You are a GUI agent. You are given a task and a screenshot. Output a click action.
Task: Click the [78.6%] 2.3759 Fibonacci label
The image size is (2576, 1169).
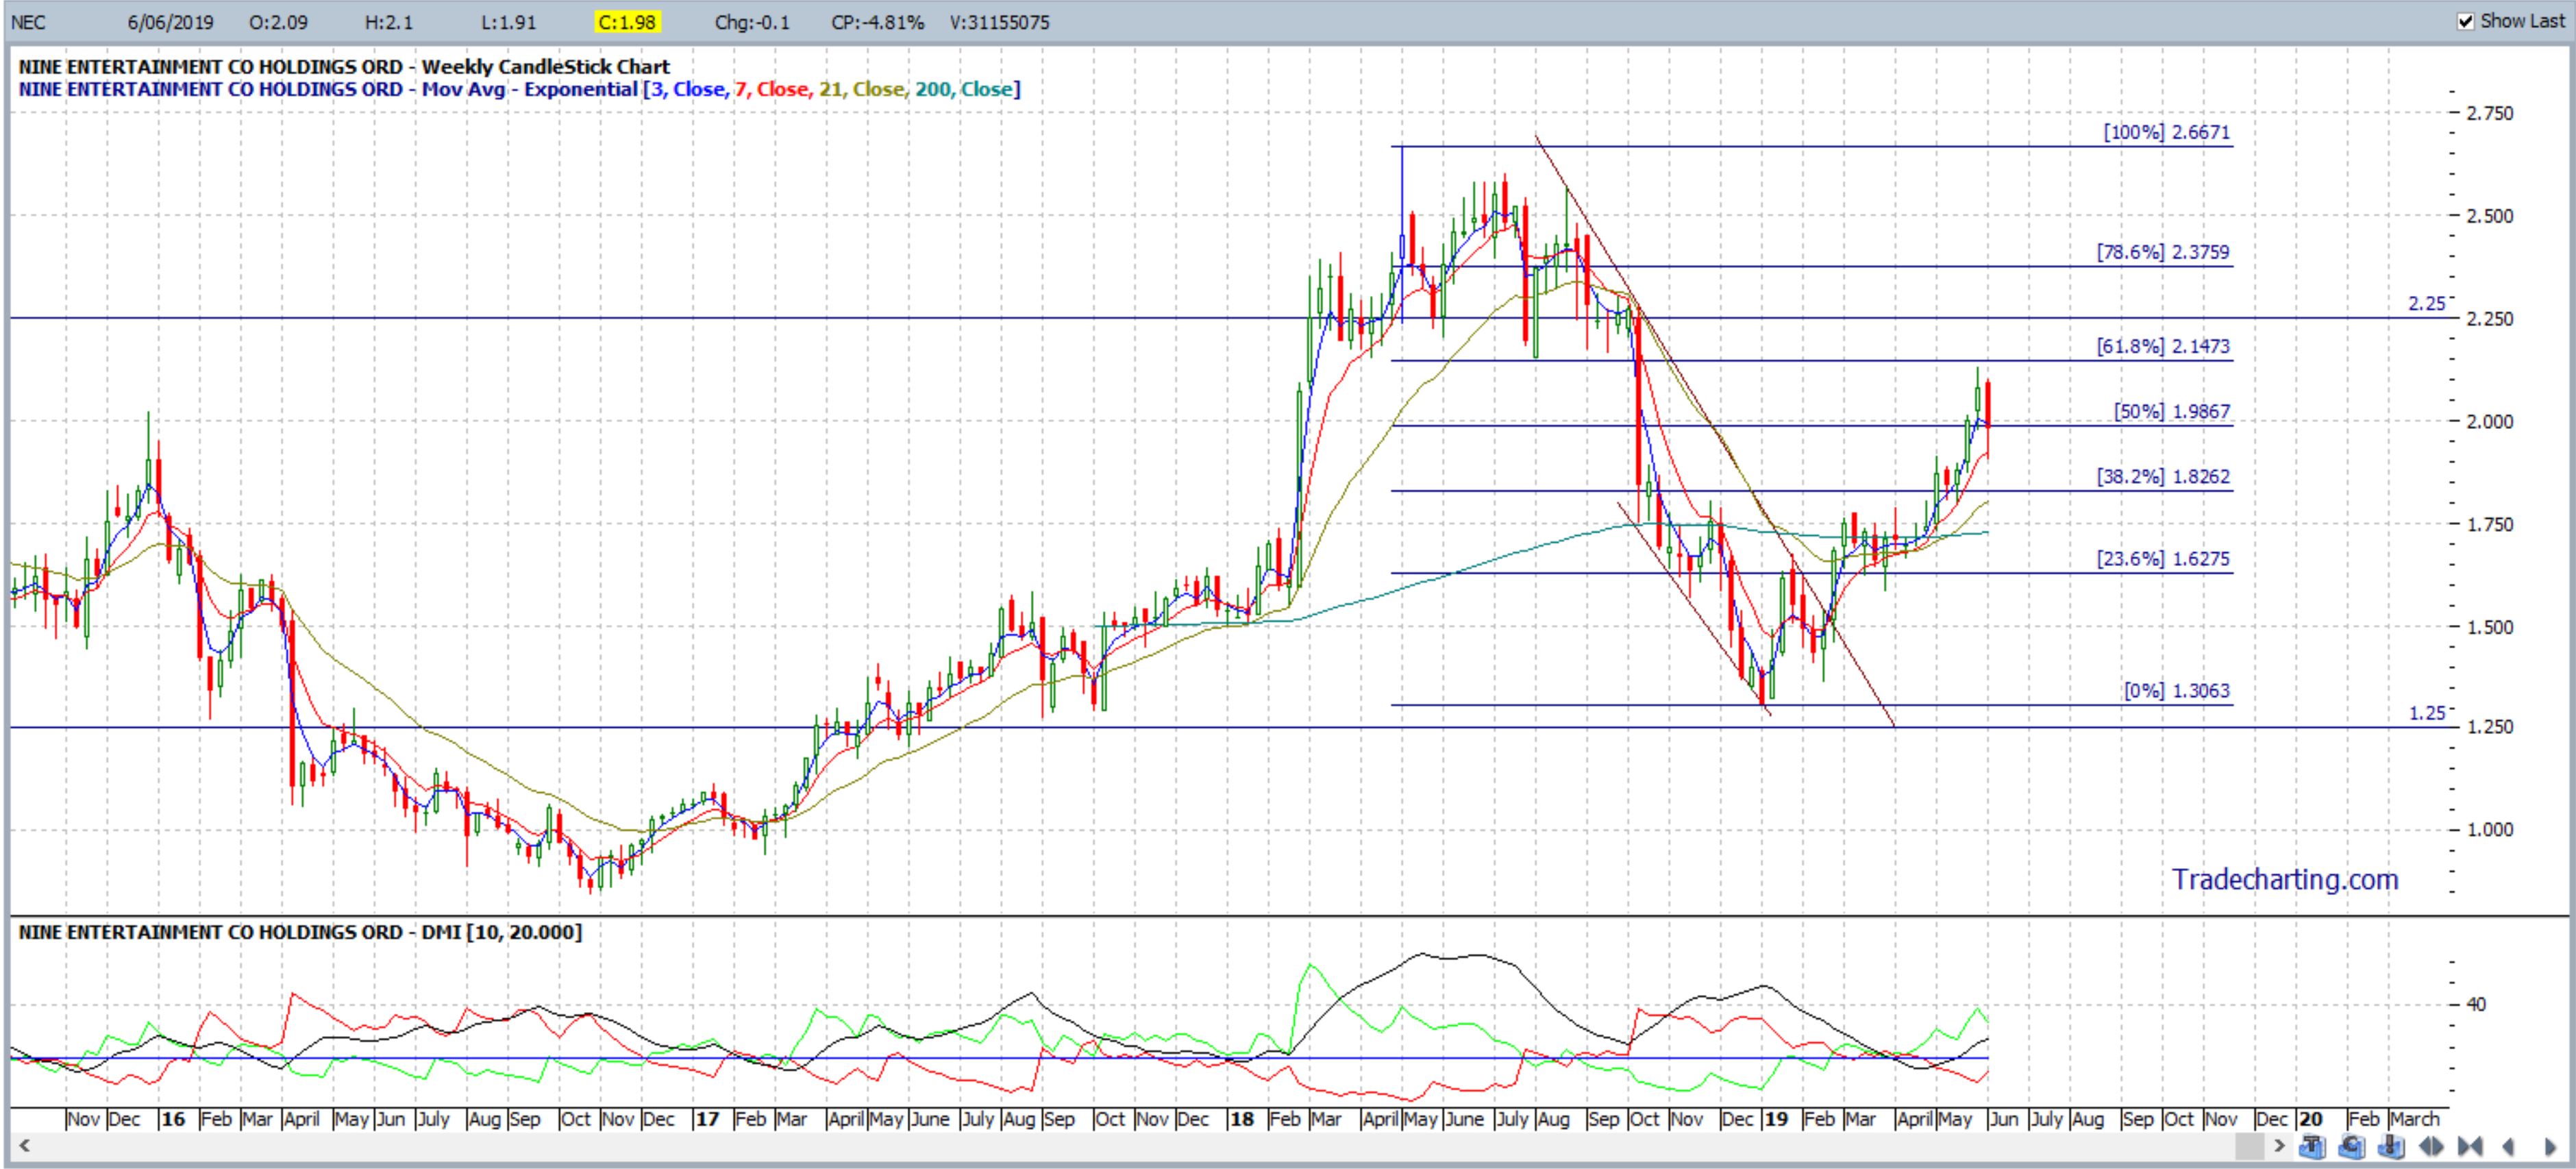point(2163,252)
